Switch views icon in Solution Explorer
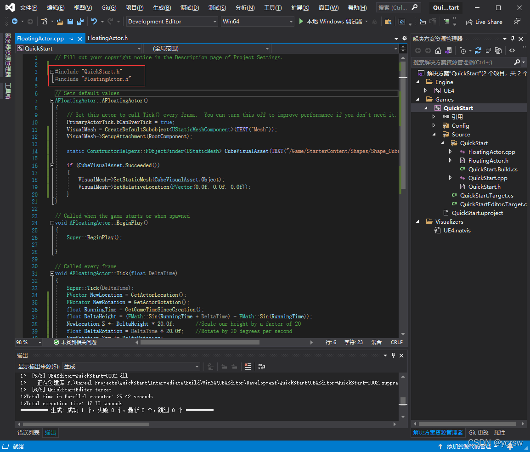This screenshot has width=530, height=452. tap(448, 51)
